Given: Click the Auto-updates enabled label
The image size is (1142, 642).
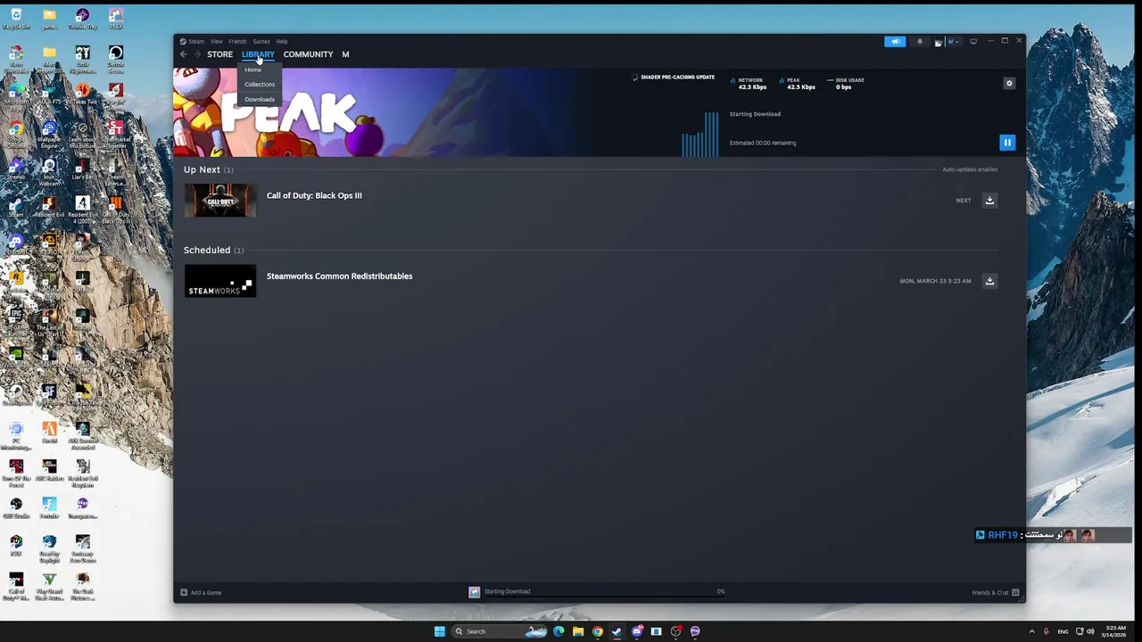Looking at the screenshot, I should (x=970, y=169).
